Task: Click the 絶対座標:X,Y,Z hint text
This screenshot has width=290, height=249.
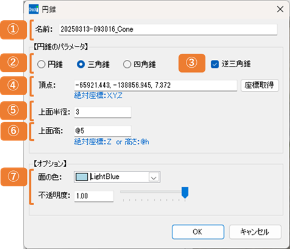Action: coord(98,96)
